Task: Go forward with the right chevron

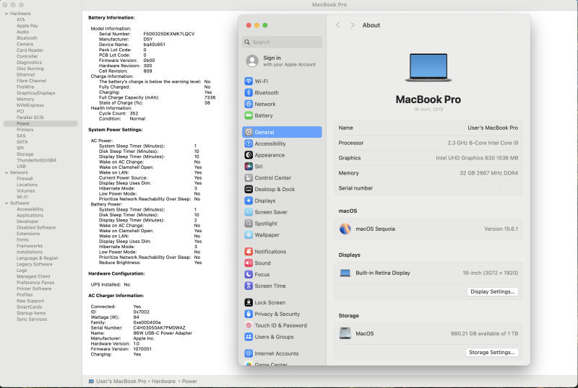Action: coord(353,25)
